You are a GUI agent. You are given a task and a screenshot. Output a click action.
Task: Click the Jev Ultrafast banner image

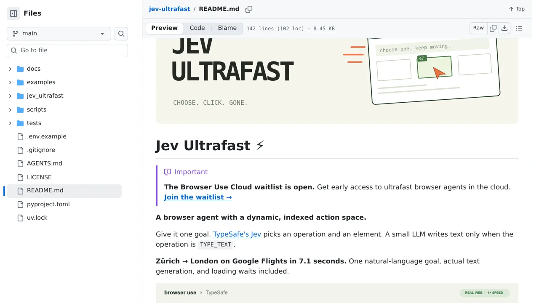click(x=337, y=81)
